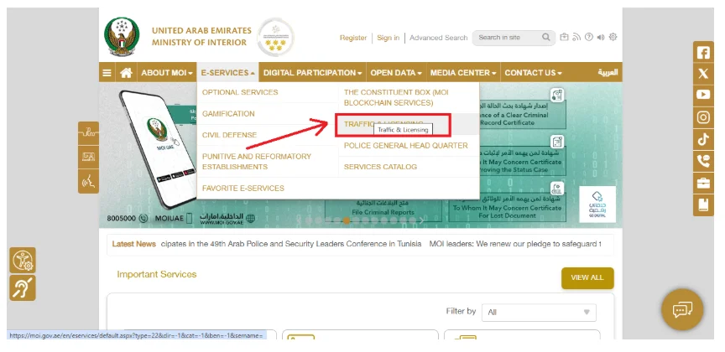Image resolution: width=725 pixels, height=352 pixels.
Task: Open the TikTok social link
Action: (x=703, y=139)
